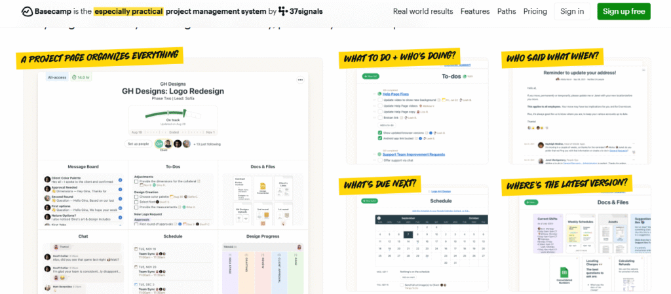Click the Aug 18 to Nov 1 timeline
The image size is (671, 294).
[173, 132]
